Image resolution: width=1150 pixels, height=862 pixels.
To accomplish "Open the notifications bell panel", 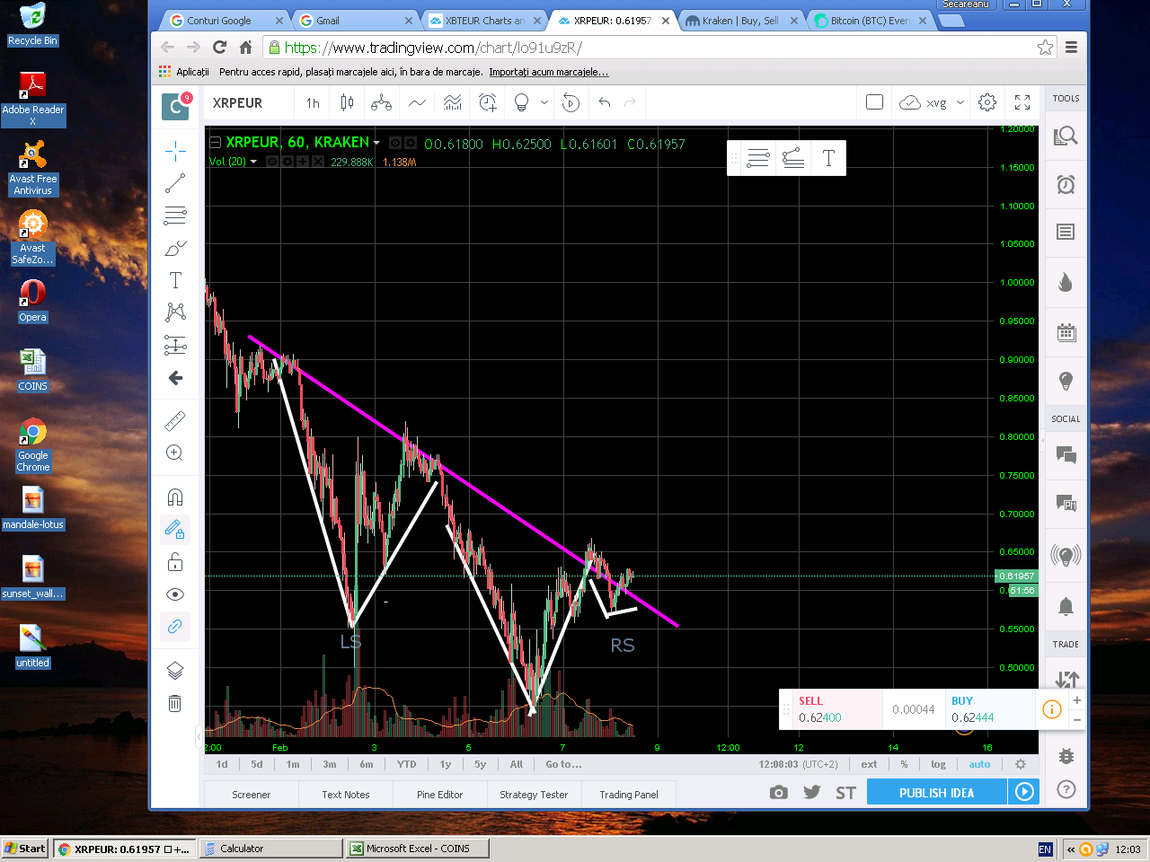I will pyautogui.click(x=1066, y=607).
